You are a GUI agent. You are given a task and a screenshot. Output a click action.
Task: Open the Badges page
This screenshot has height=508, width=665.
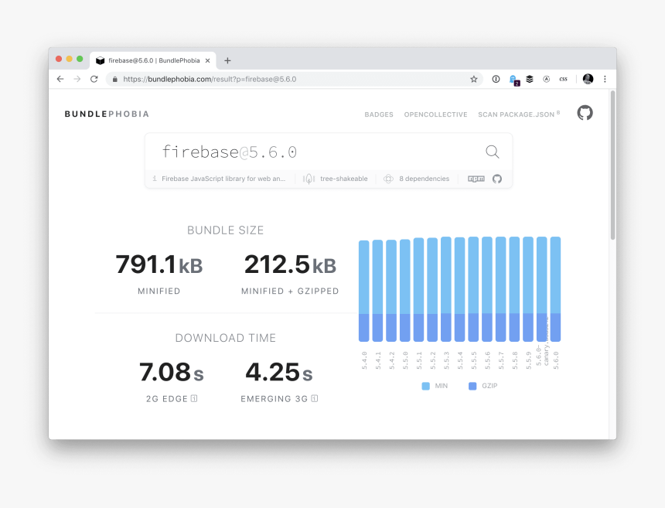click(x=379, y=114)
